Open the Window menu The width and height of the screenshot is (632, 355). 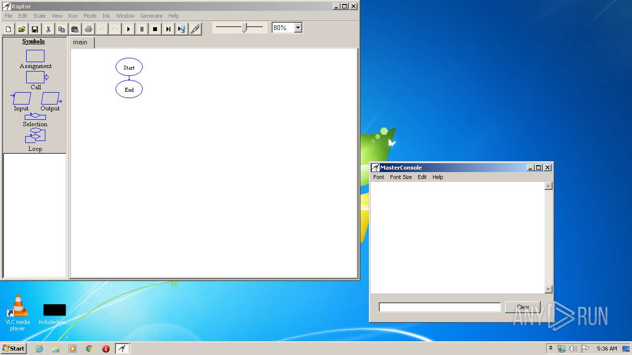[125, 16]
